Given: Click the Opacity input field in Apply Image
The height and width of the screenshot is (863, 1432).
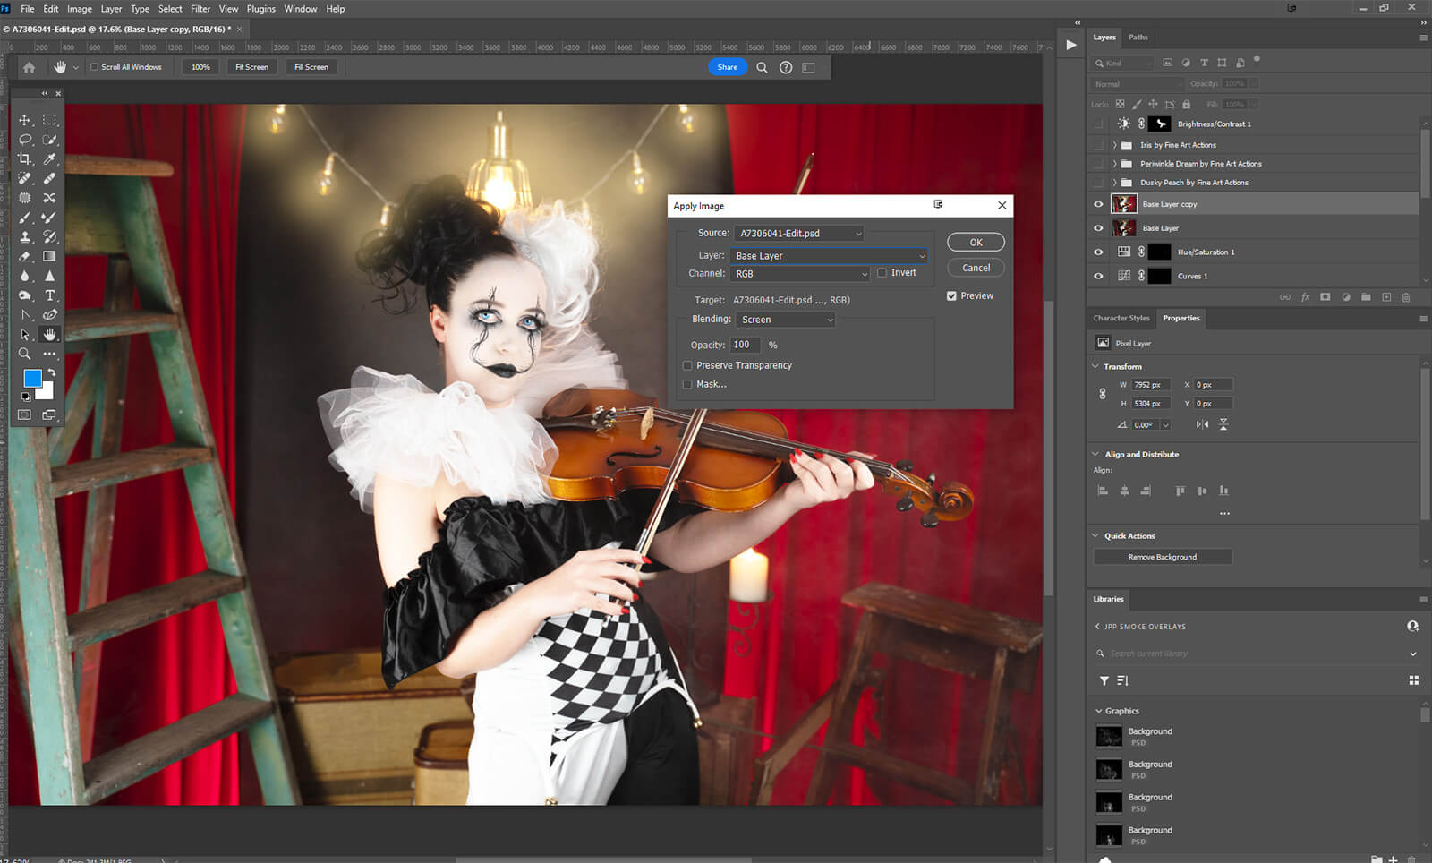Looking at the screenshot, I should click(746, 345).
